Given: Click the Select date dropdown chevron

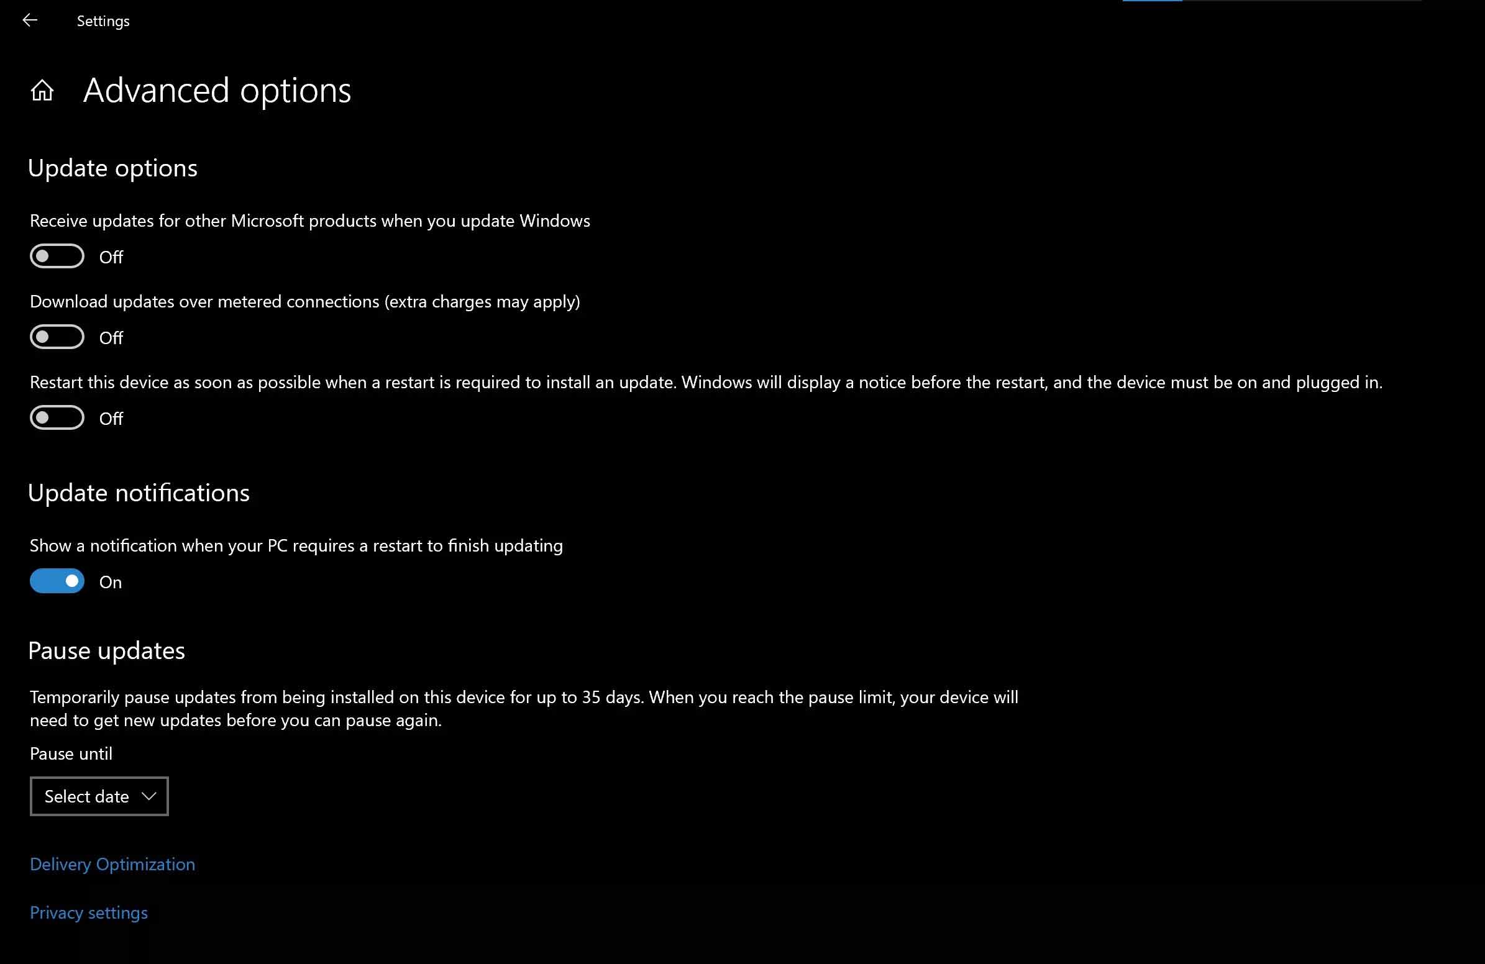Looking at the screenshot, I should point(149,796).
